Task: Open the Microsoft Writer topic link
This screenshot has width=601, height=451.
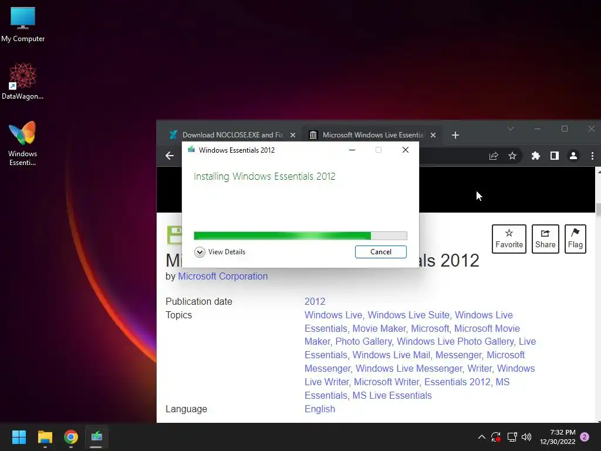Action: coord(386,382)
